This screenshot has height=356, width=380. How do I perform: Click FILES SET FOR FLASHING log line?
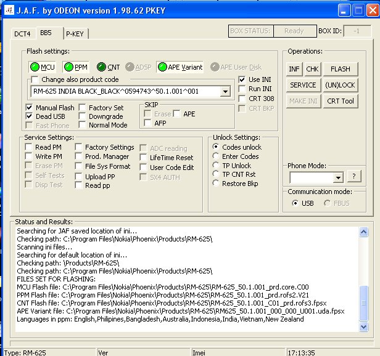pyautogui.click(x=56, y=279)
